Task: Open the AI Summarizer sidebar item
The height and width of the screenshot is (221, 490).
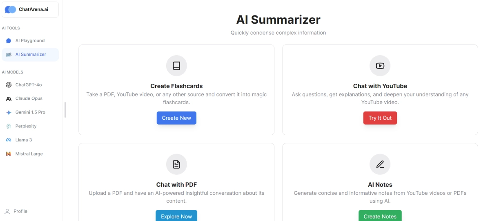Action: [30, 55]
